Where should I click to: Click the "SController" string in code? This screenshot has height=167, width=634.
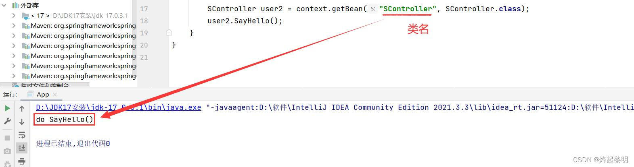[x=408, y=8]
